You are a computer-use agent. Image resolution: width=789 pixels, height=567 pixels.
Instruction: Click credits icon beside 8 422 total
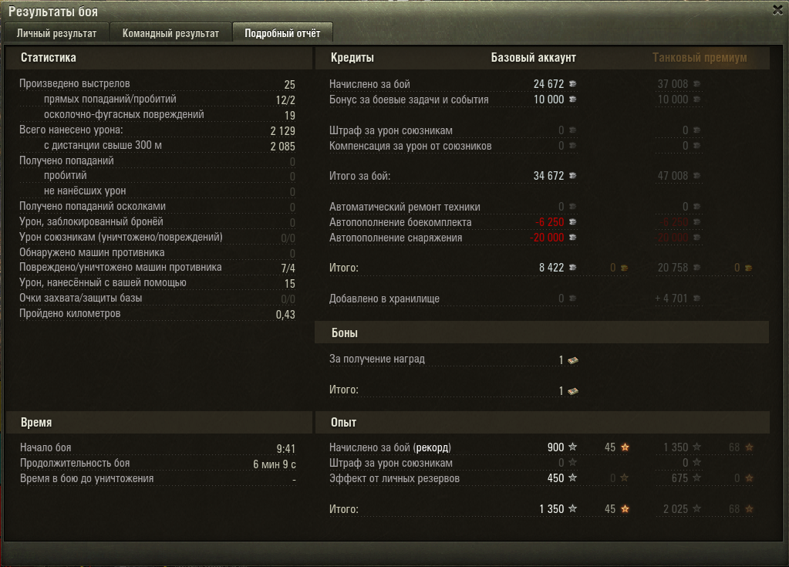coord(572,268)
